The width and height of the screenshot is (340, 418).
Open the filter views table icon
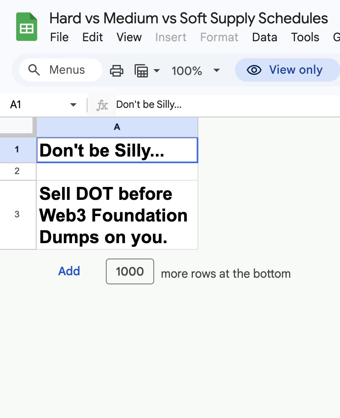click(141, 71)
